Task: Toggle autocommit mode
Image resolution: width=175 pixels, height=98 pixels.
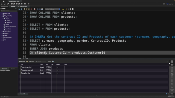Action: (x=42, y=9)
